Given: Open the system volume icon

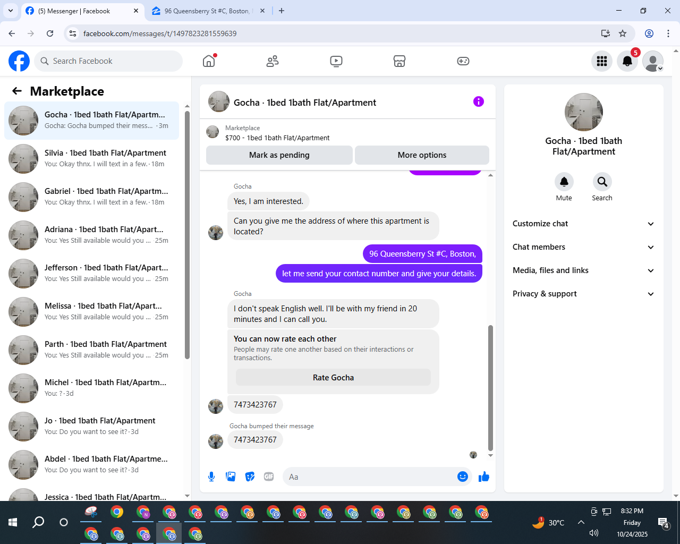Looking at the screenshot, I should pos(594,533).
